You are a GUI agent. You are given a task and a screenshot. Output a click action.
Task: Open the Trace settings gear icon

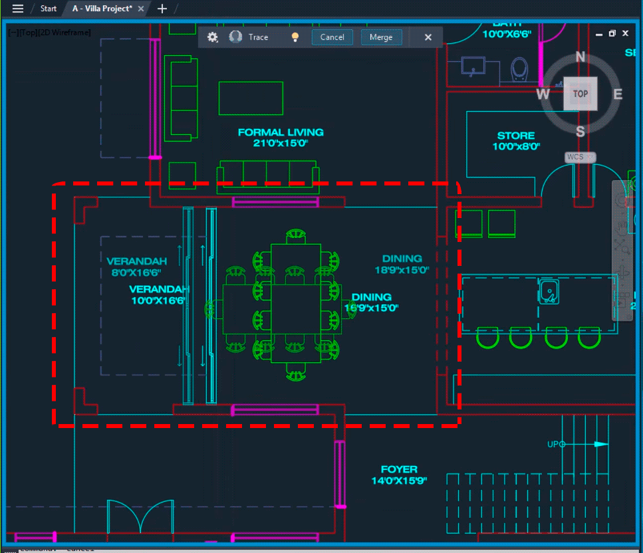[x=213, y=37]
